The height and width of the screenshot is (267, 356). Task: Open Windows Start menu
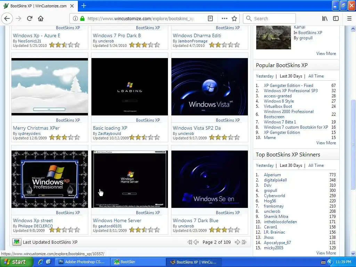click(16, 262)
